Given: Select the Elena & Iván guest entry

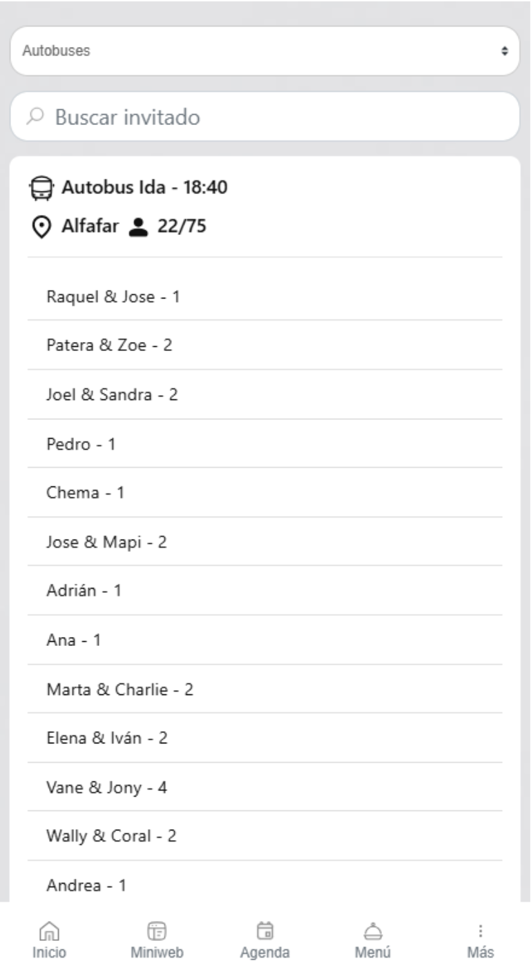Looking at the screenshot, I should 265,738.
